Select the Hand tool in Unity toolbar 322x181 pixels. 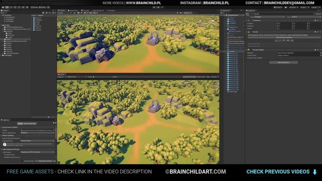tap(3, 8)
